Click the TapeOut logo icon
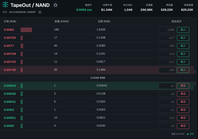The height and width of the screenshot is (139, 198). [x=5, y=5]
